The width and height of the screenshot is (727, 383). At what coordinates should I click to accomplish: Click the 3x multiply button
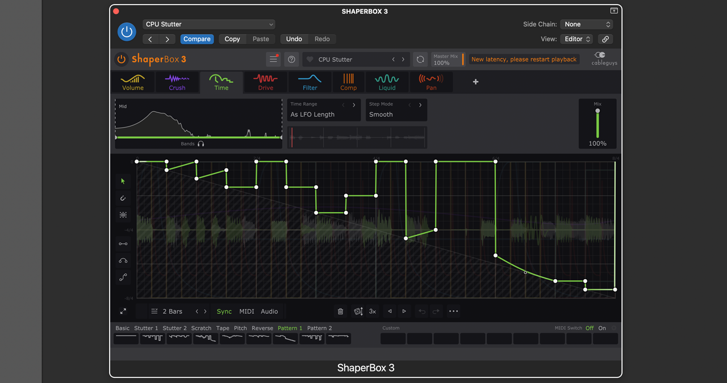point(373,312)
